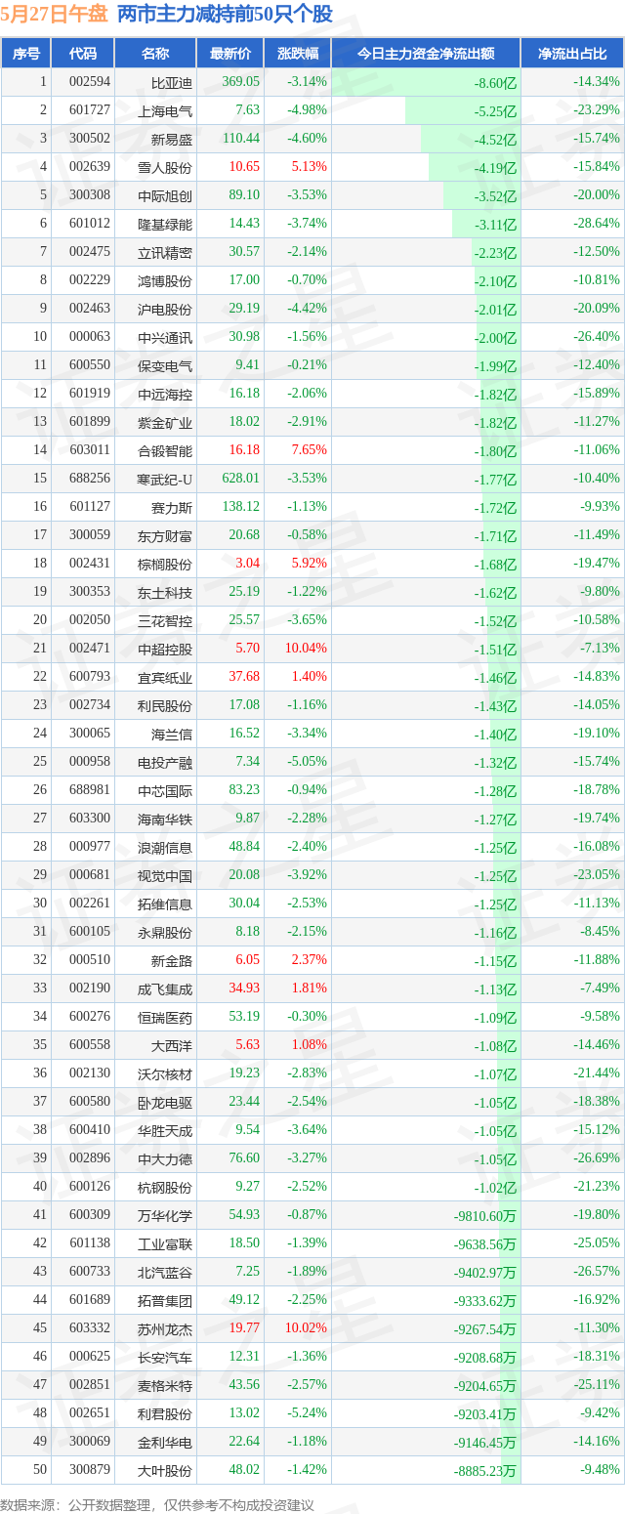Select stock name 大叶股份
Screen dimensions: 625x1514
(x=165, y=1470)
